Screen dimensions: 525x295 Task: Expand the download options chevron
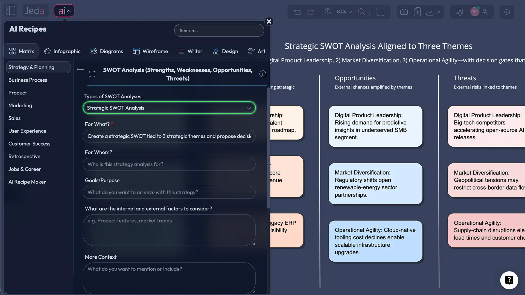438,12
